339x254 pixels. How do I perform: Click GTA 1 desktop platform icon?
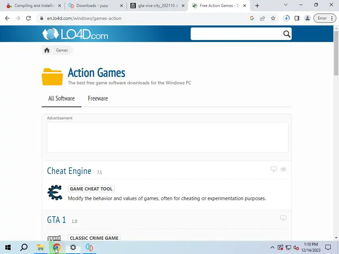coord(283,218)
